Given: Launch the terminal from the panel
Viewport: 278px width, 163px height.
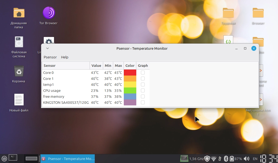Looking at the screenshot, I should [13, 158].
